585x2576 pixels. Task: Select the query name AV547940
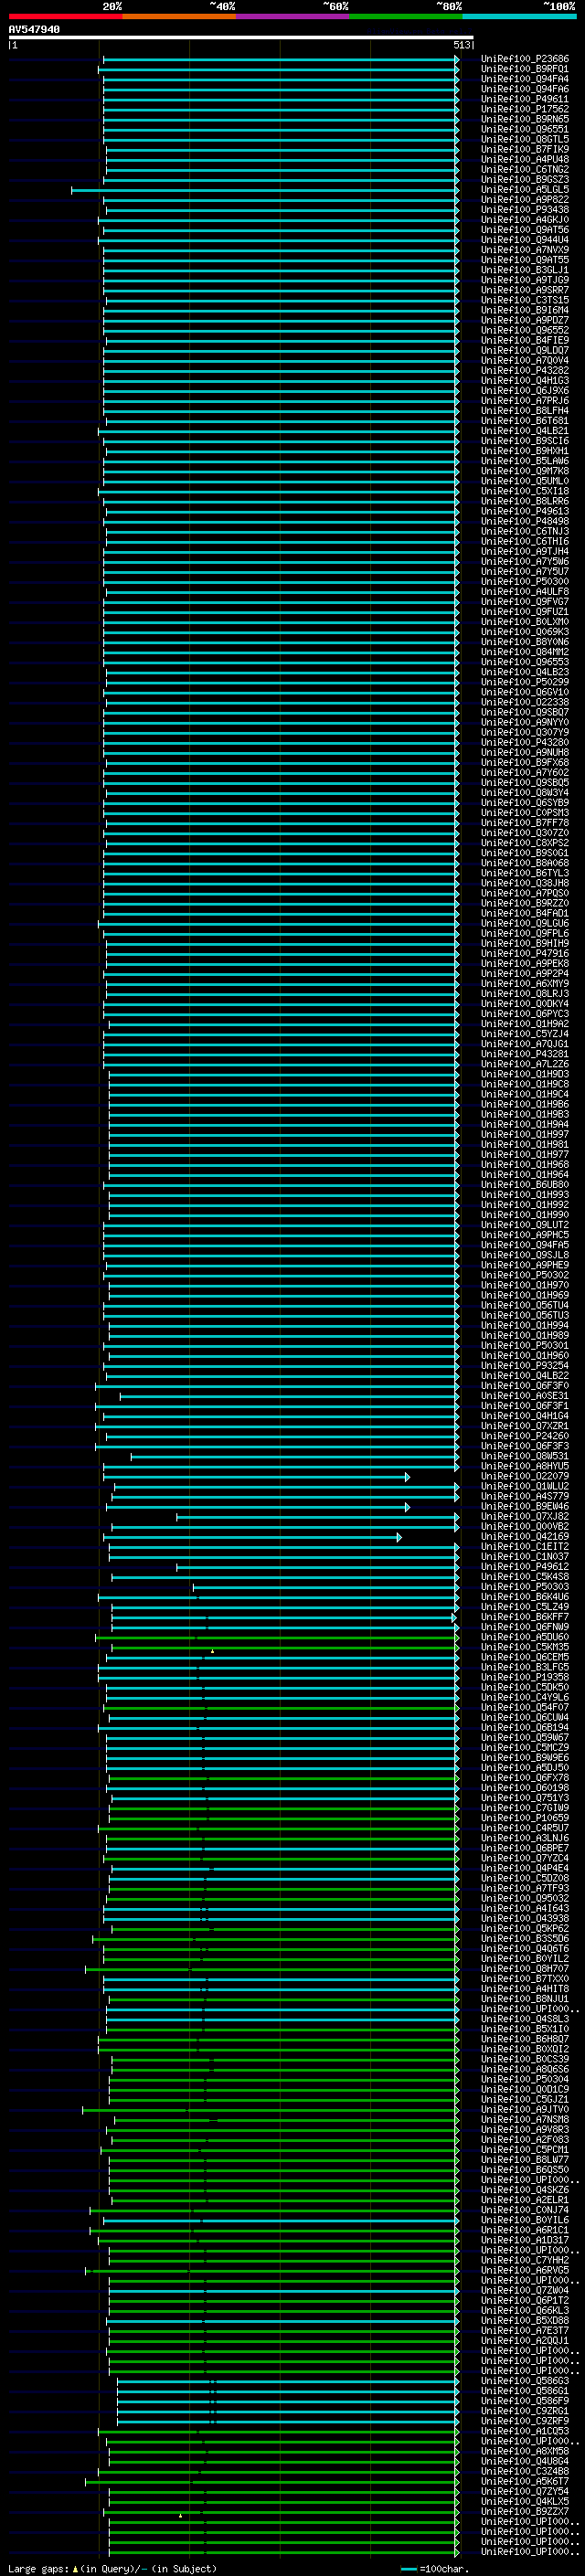coord(34,30)
